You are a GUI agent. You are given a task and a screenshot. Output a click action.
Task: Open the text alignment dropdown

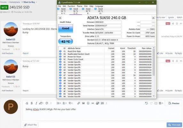(65, 103)
